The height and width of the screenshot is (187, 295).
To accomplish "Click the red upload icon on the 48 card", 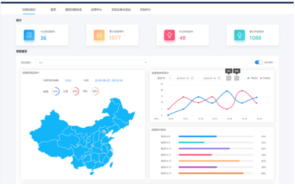I will 169,35.
